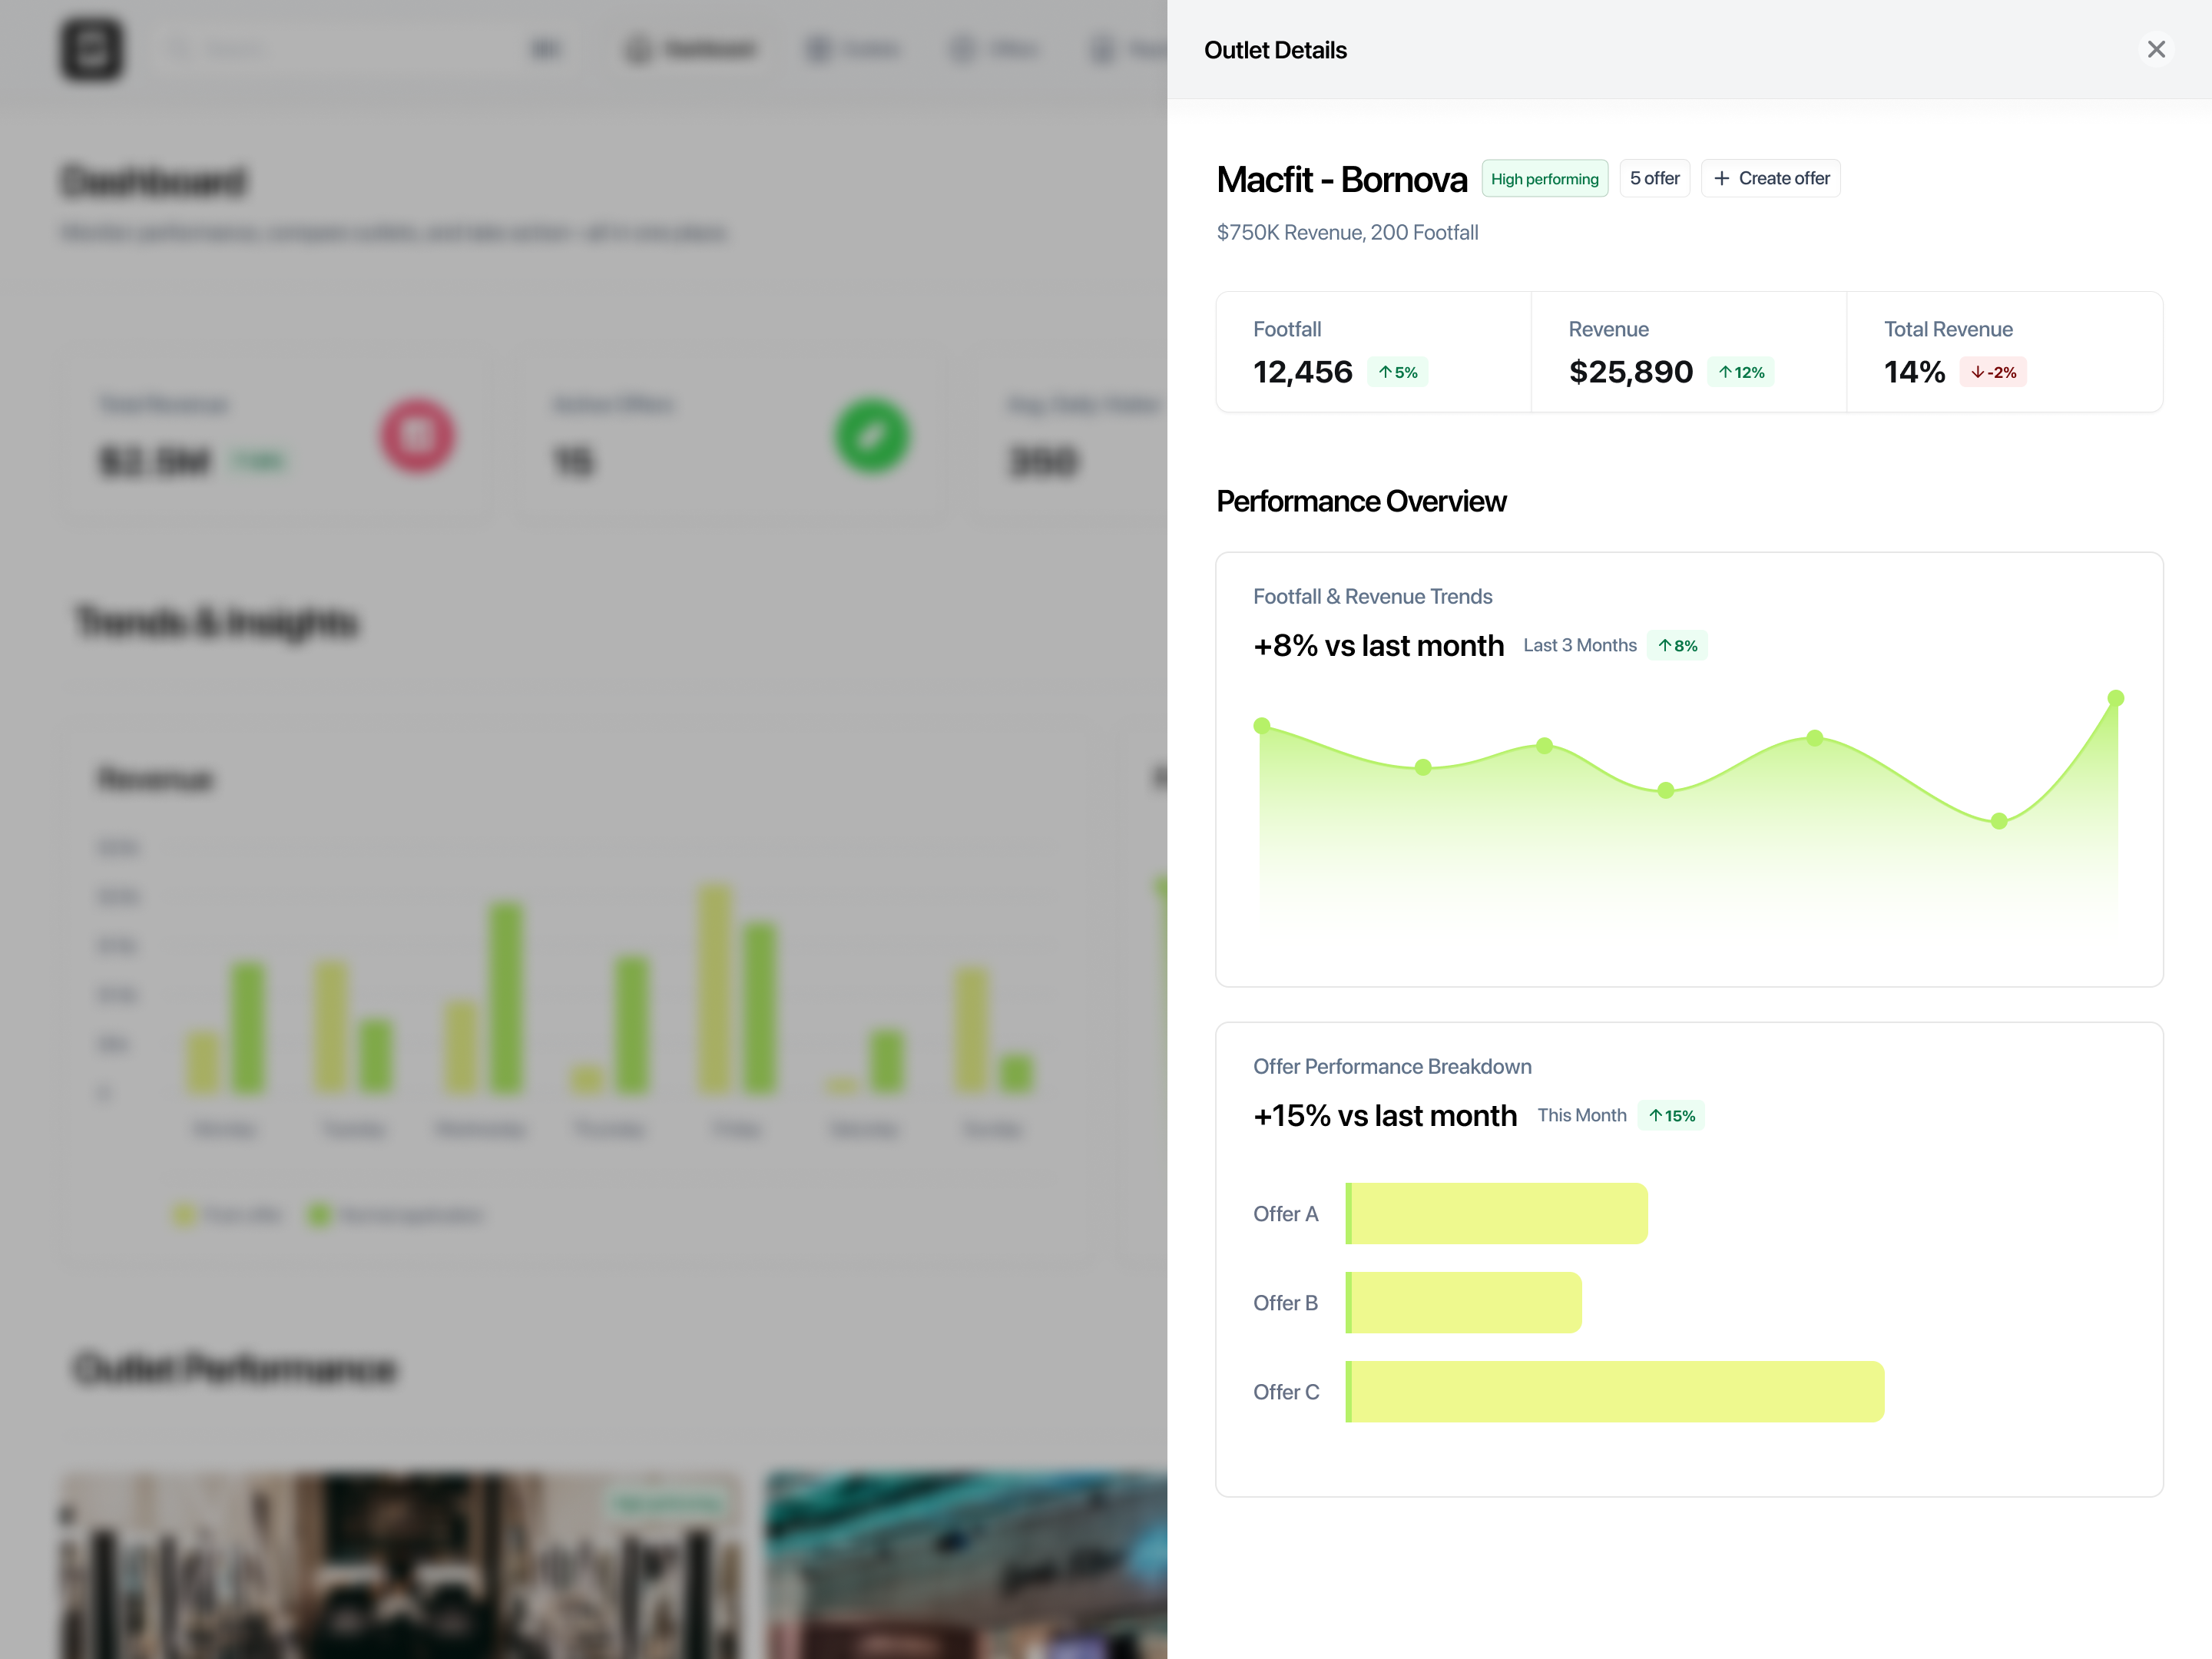The width and height of the screenshot is (2212, 1659).
Task: Close the Outlet Details panel
Action: (2156, 49)
